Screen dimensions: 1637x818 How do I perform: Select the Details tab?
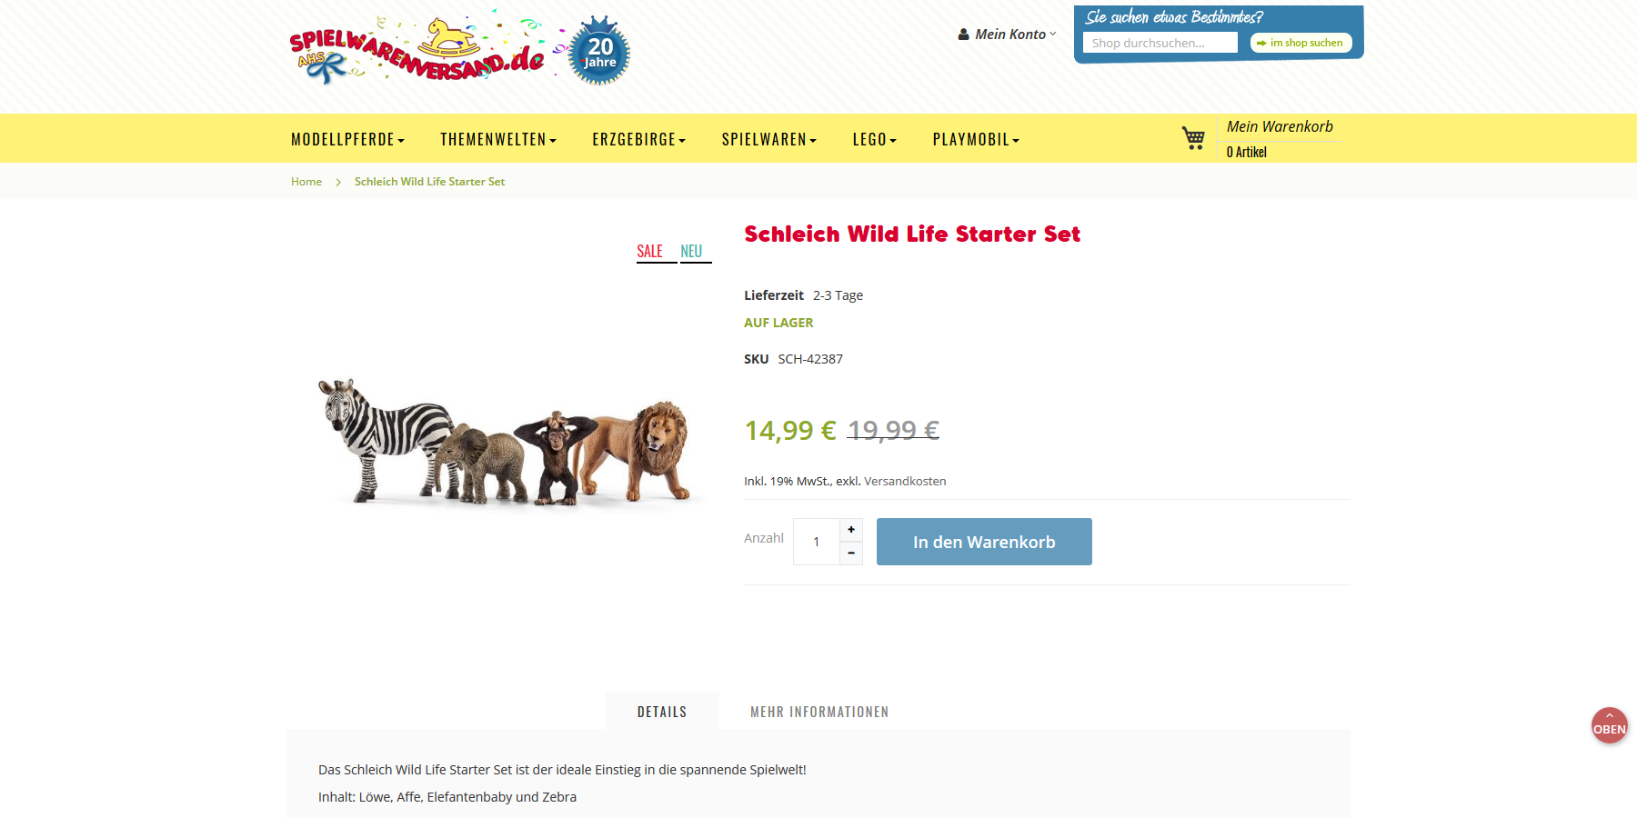(662, 712)
